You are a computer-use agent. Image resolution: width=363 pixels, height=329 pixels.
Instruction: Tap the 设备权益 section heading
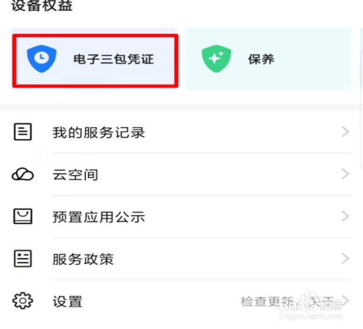(42, 5)
